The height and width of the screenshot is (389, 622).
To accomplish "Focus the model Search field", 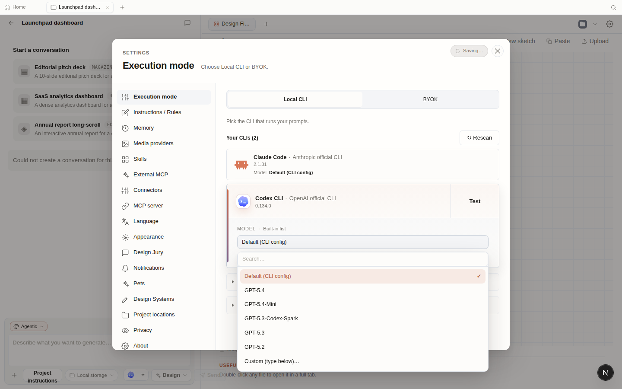I will coord(363,259).
